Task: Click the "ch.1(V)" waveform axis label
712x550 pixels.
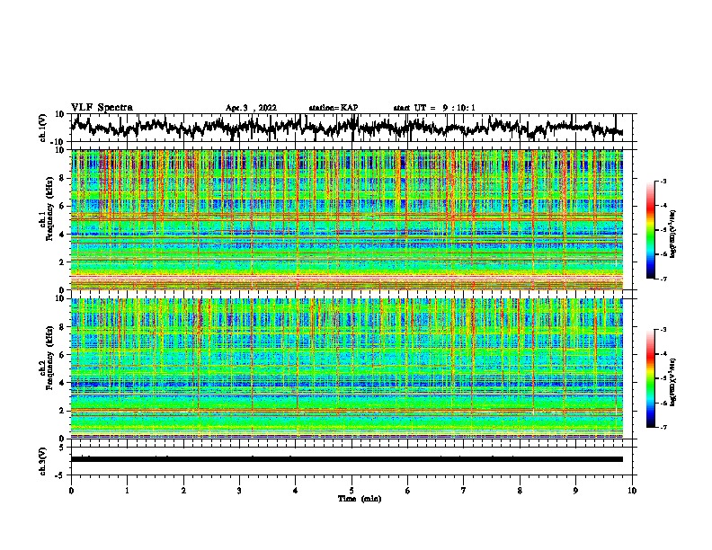Action: click(x=43, y=128)
